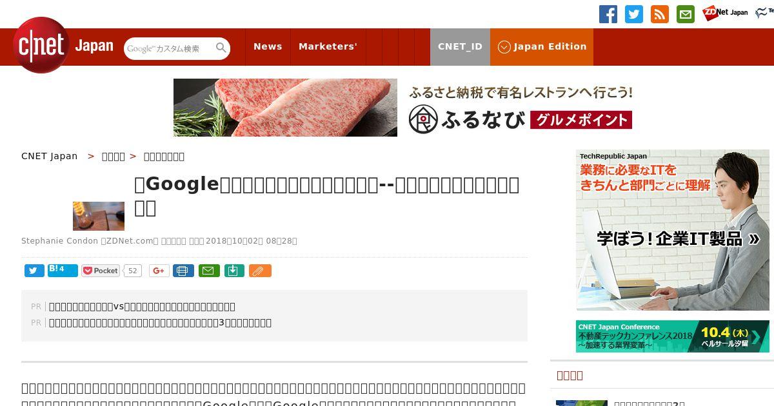Open the RSS feed icon

coord(660,14)
